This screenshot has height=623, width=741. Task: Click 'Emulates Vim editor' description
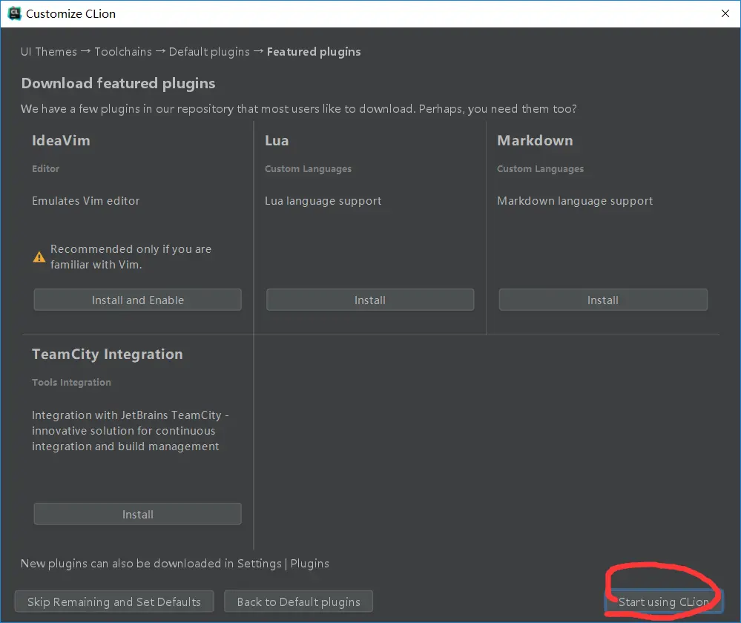pyautogui.click(x=85, y=201)
